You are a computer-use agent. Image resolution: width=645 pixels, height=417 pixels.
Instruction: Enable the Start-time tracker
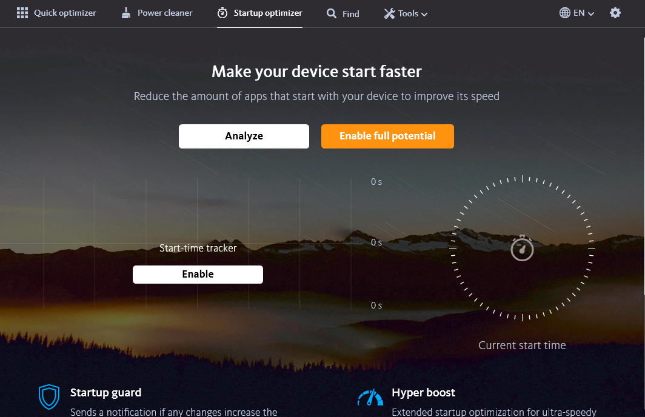pos(198,274)
